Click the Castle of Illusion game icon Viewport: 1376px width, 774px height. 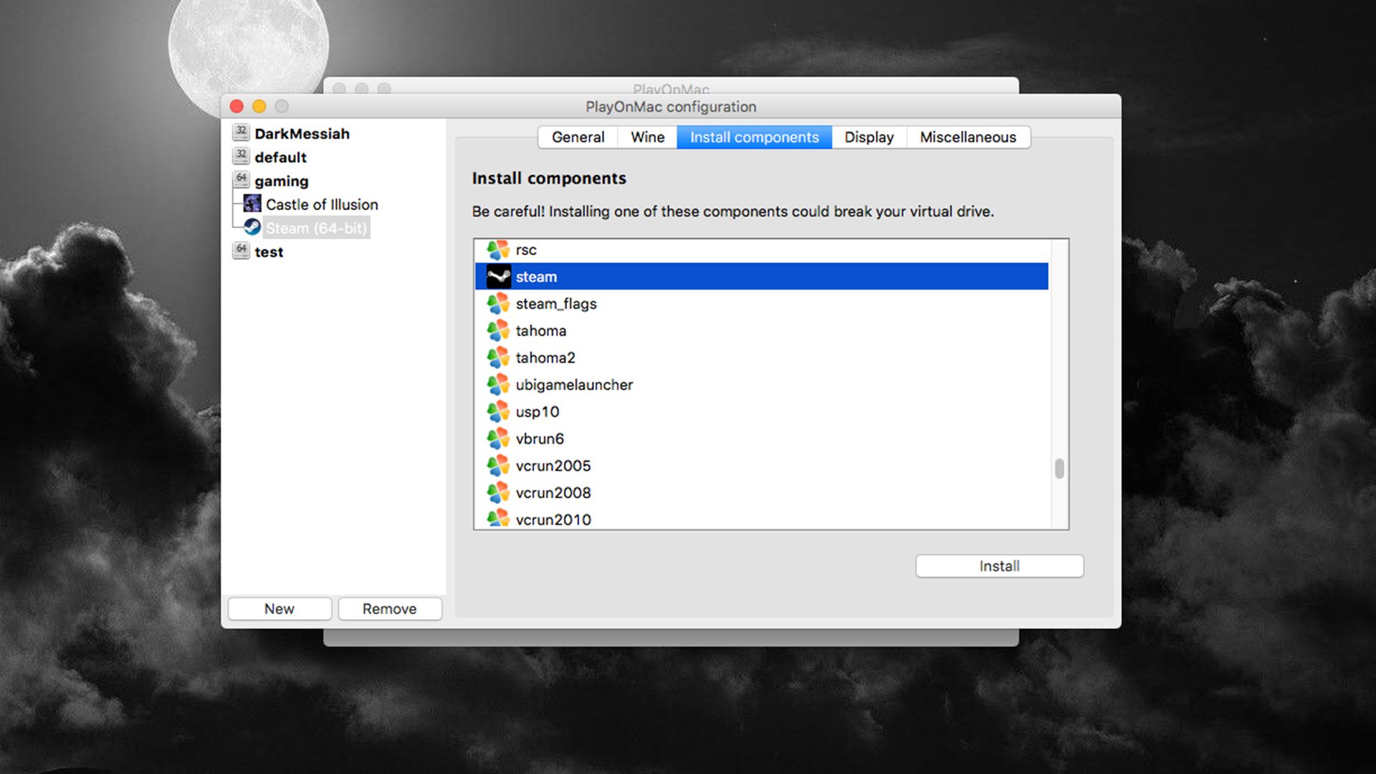[252, 204]
